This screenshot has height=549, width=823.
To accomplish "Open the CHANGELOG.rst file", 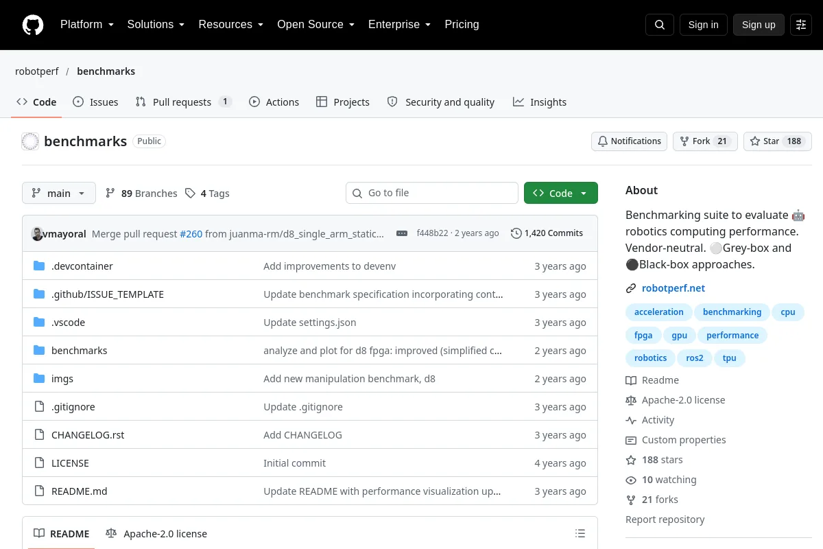I will pos(88,435).
